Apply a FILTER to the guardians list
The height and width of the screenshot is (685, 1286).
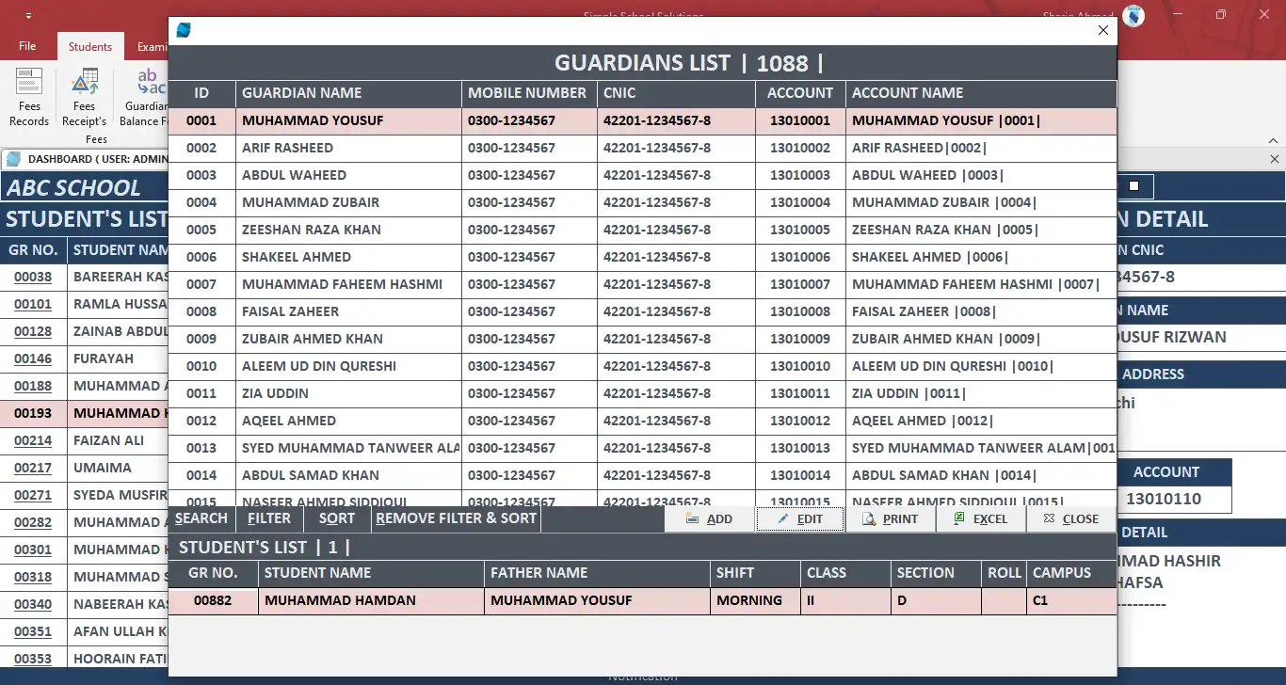[269, 518]
